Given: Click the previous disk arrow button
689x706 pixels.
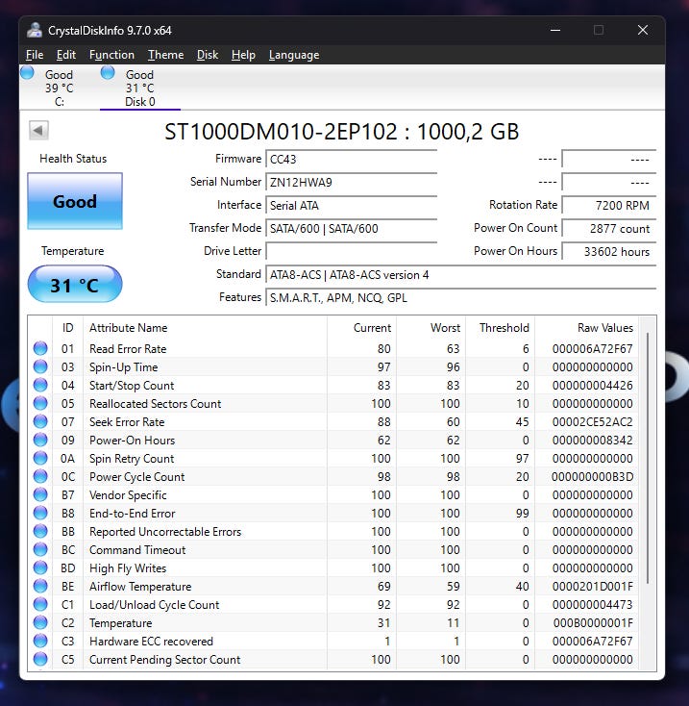Looking at the screenshot, I should point(38,131).
